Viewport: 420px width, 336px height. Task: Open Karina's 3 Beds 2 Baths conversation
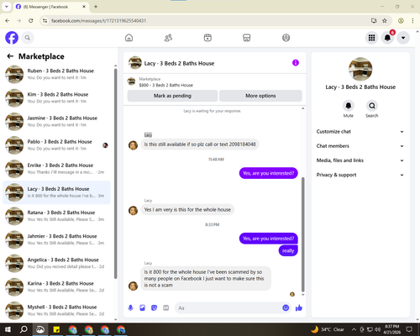(56, 286)
